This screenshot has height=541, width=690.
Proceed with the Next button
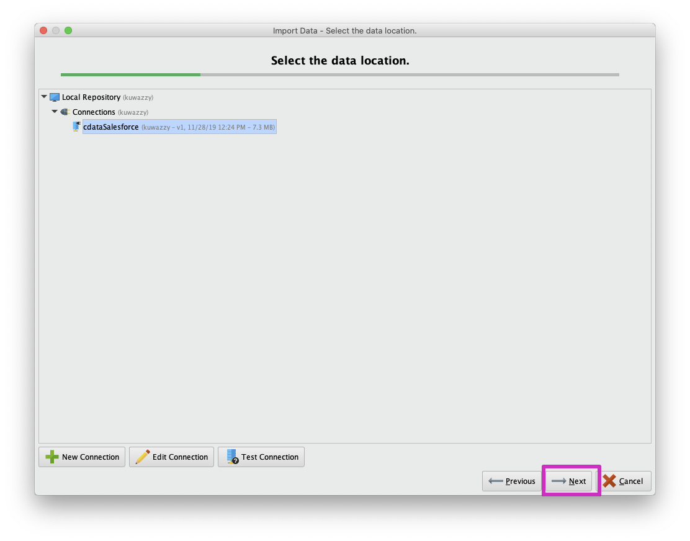coord(569,481)
